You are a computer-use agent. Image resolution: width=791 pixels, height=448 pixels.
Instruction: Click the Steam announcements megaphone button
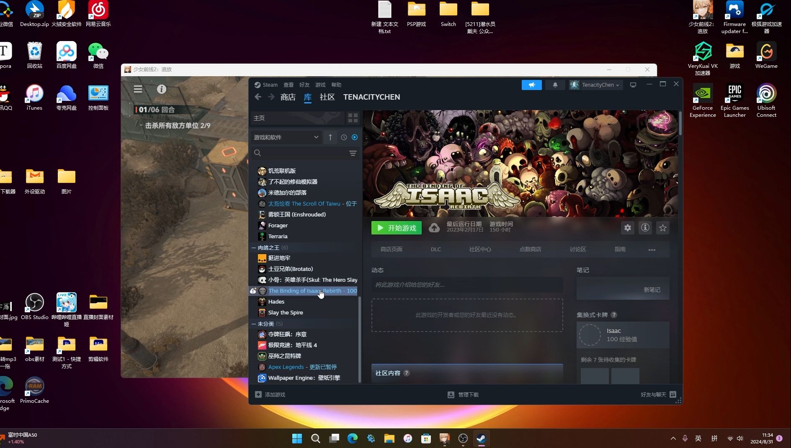point(531,85)
